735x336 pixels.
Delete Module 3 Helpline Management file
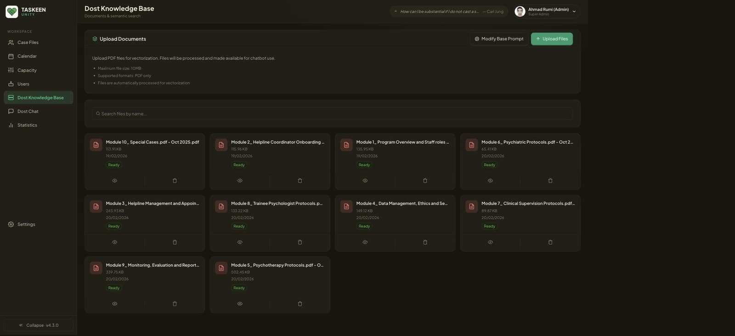[x=175, y=242]
